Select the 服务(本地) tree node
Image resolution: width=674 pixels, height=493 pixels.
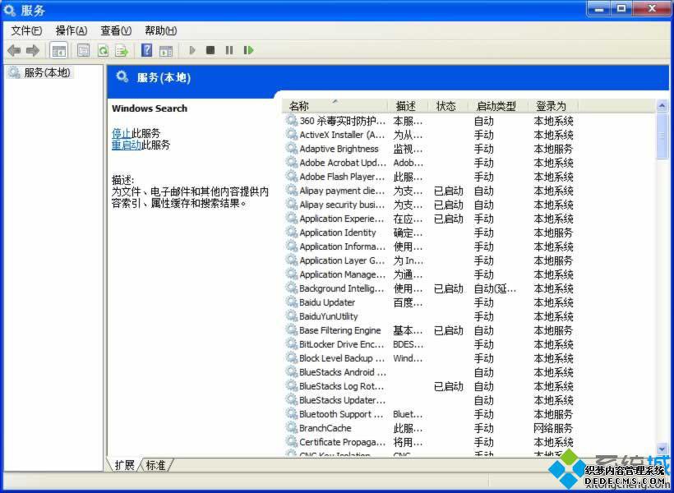click(39, 72)
